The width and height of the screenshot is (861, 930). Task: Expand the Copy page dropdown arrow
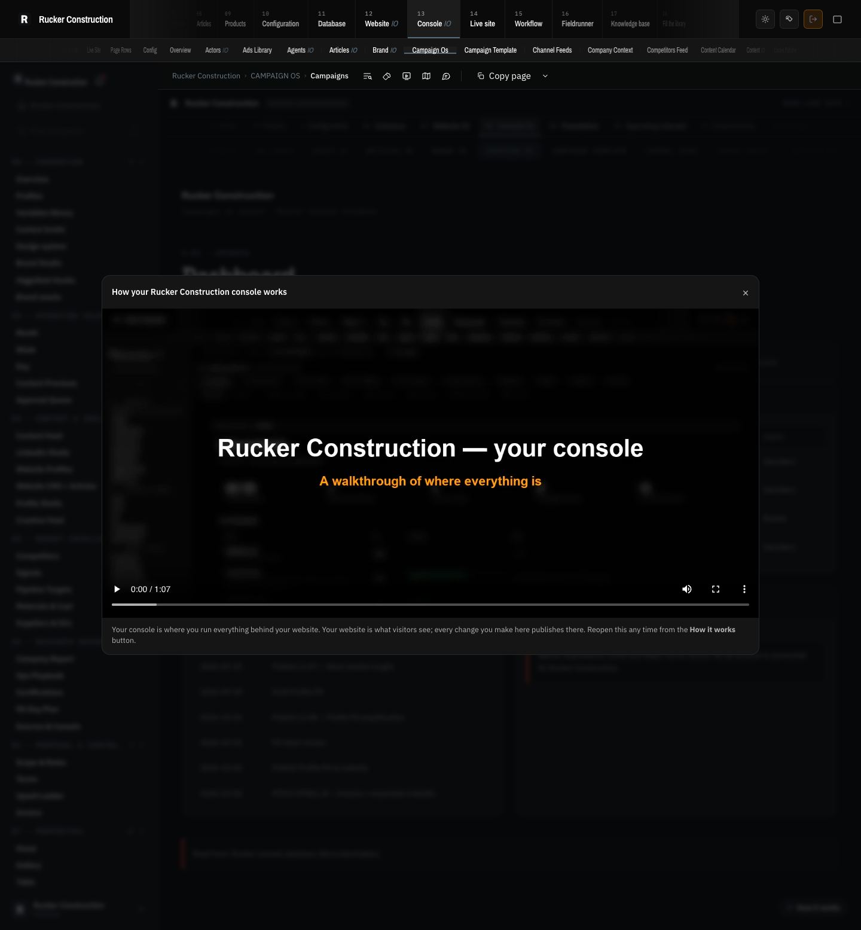click(545, 76)
